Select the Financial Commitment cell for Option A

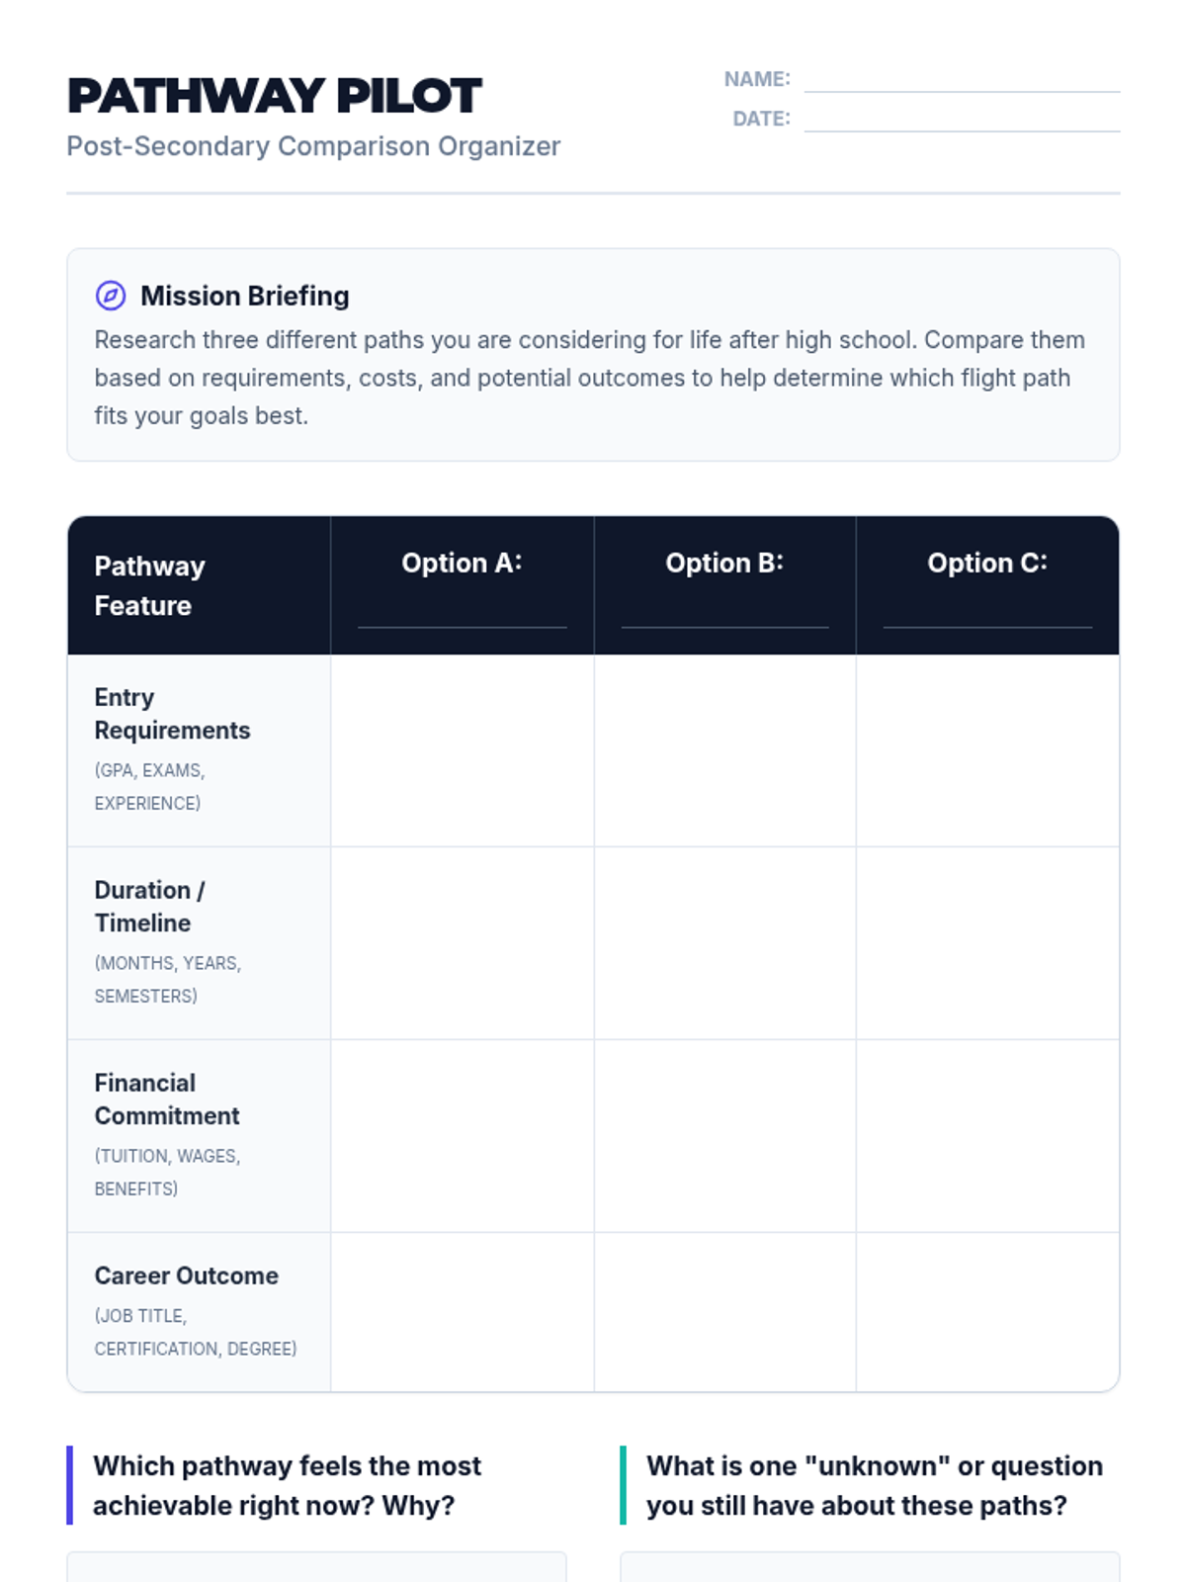pos(462,1136)
